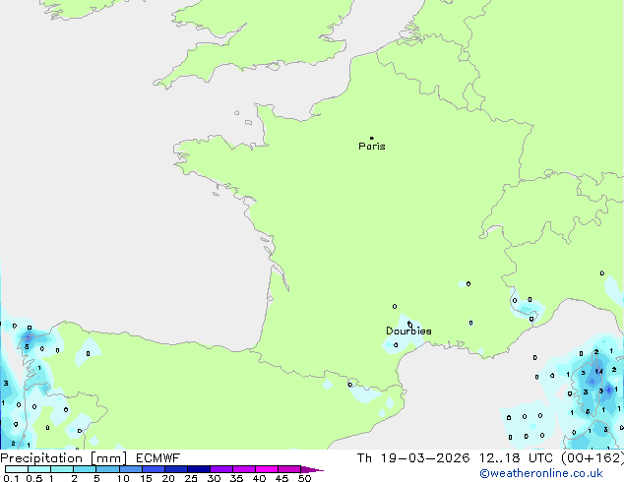Click the legend label "0.1"
Screen dimensions: 624x482
(11, 478)
